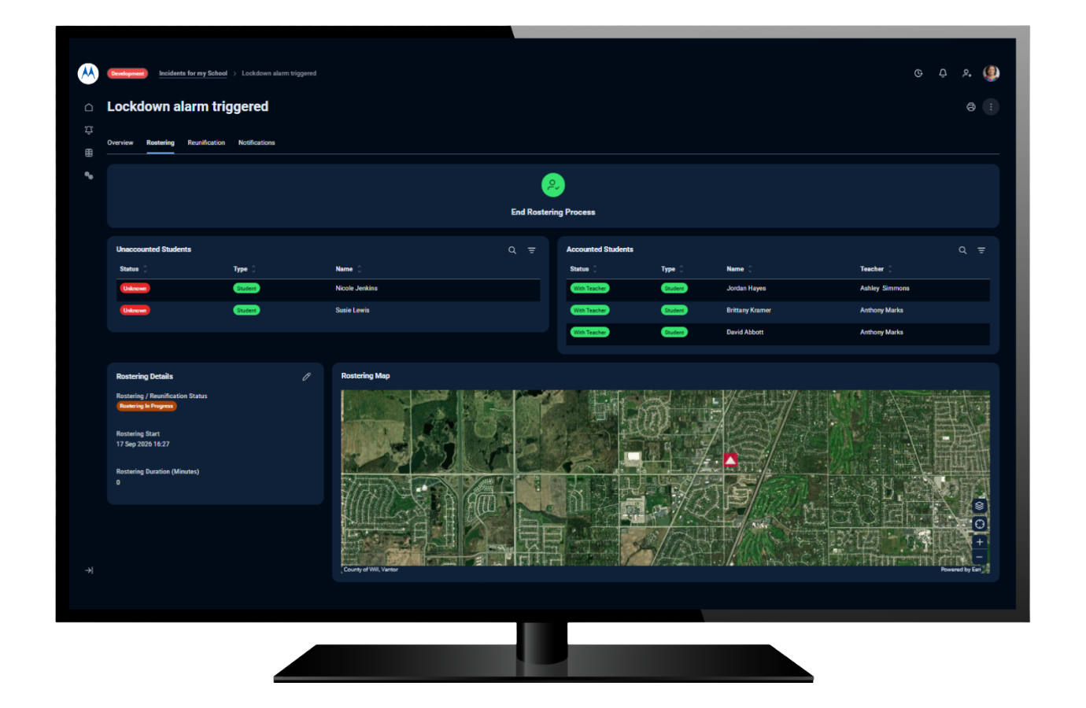Viewport: 1086px width, 708px height.
Task: Open the history clock icon
Action: click(918, 73)
